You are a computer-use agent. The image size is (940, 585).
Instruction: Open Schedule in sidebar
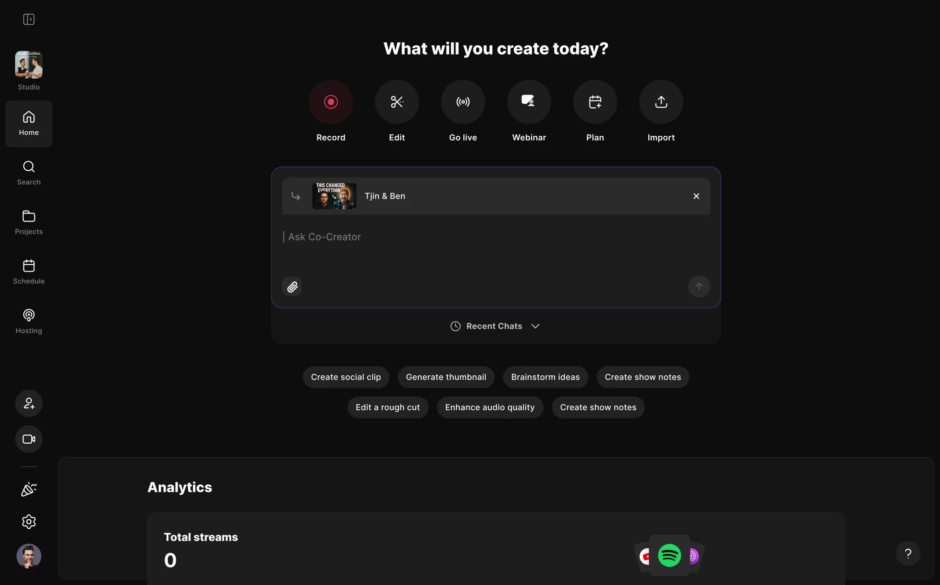(29, 272)
